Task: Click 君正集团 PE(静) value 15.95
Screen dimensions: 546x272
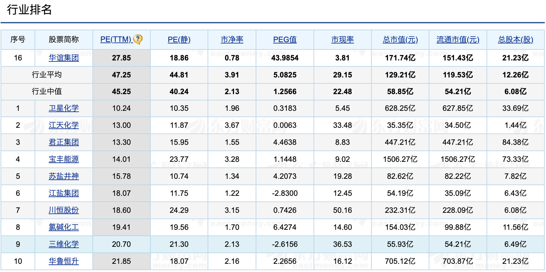Action: click(179, 142)
